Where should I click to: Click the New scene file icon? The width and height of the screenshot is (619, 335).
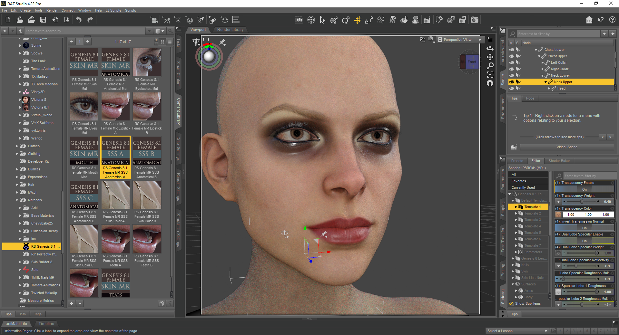click(x=8, y=20)
